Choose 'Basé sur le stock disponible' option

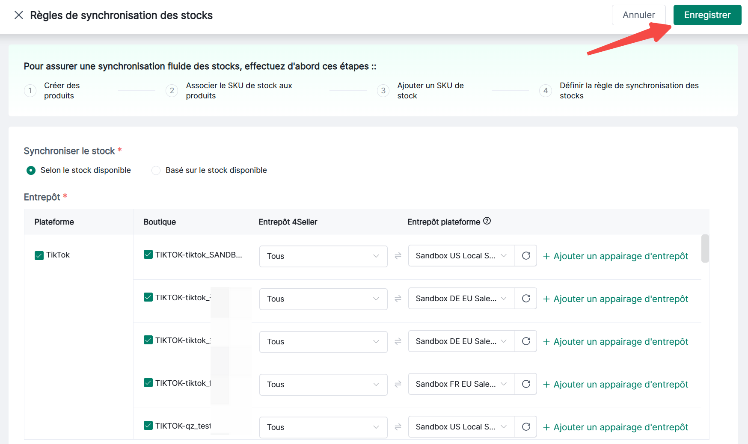[x=156, y=170]
